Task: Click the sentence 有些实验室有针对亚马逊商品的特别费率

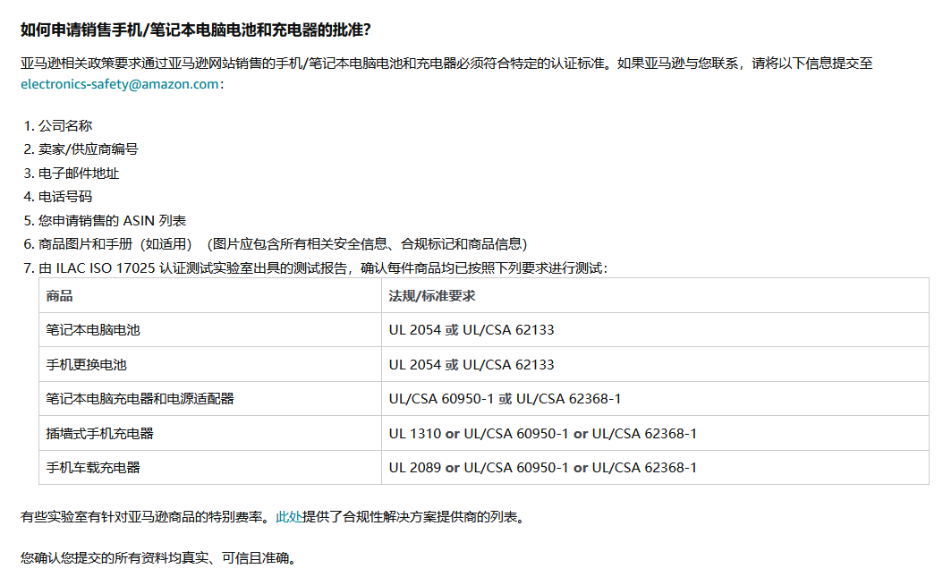Action: point(148,517)
